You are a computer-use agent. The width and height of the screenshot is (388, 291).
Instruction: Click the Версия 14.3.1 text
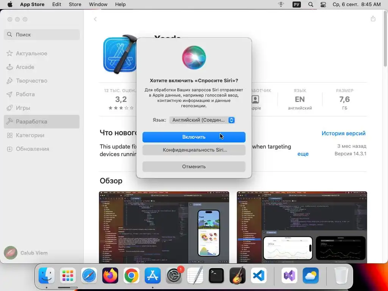(350, 154)
